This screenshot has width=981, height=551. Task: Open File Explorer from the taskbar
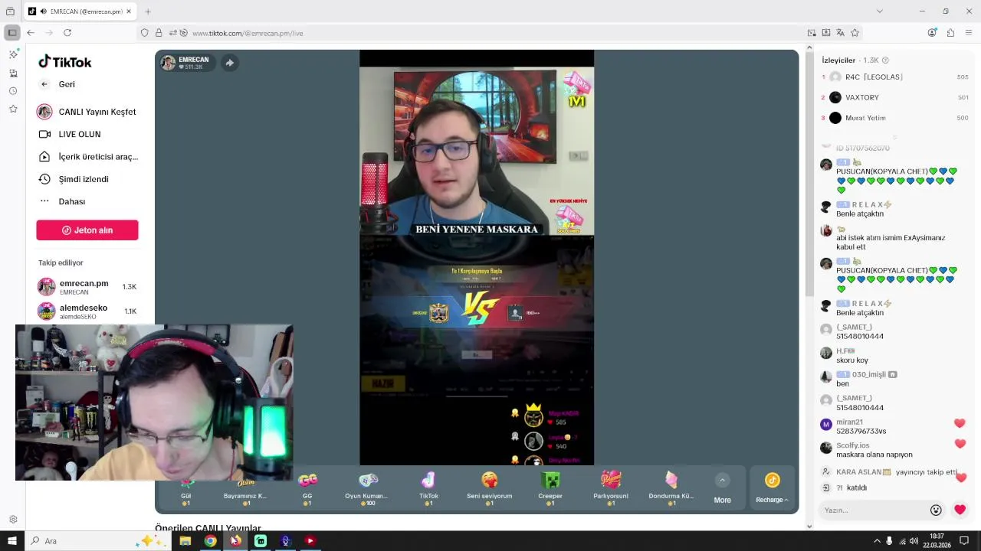pos(185,541)
